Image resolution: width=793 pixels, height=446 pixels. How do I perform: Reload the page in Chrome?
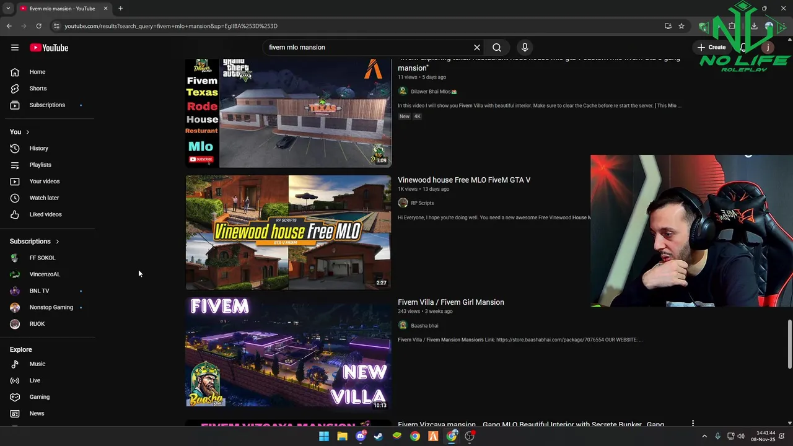click(38, 26)
